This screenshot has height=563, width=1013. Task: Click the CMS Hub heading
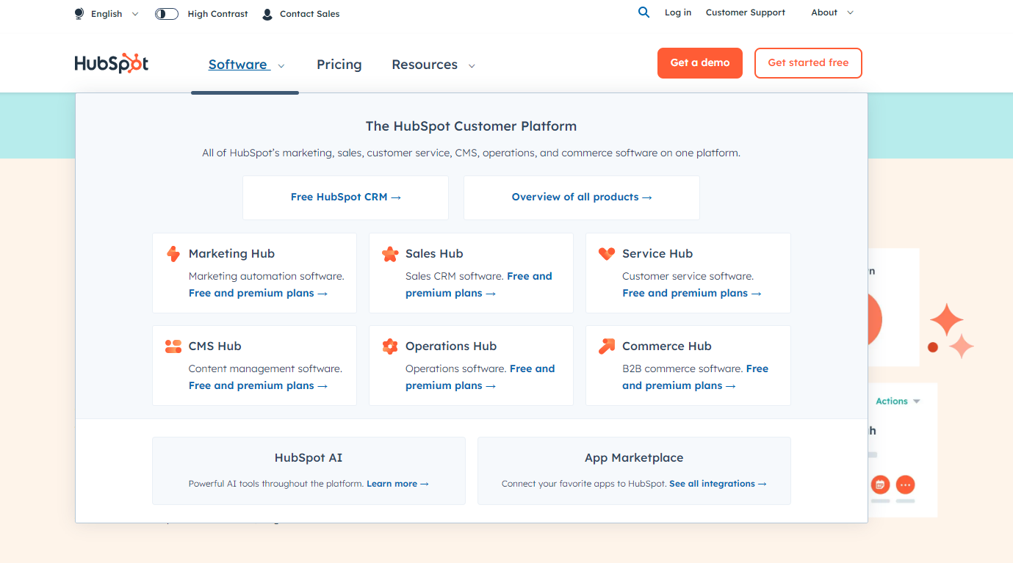215,346
